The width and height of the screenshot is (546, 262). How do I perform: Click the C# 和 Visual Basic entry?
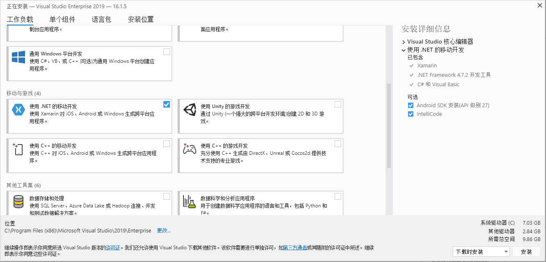coord(438,85)
